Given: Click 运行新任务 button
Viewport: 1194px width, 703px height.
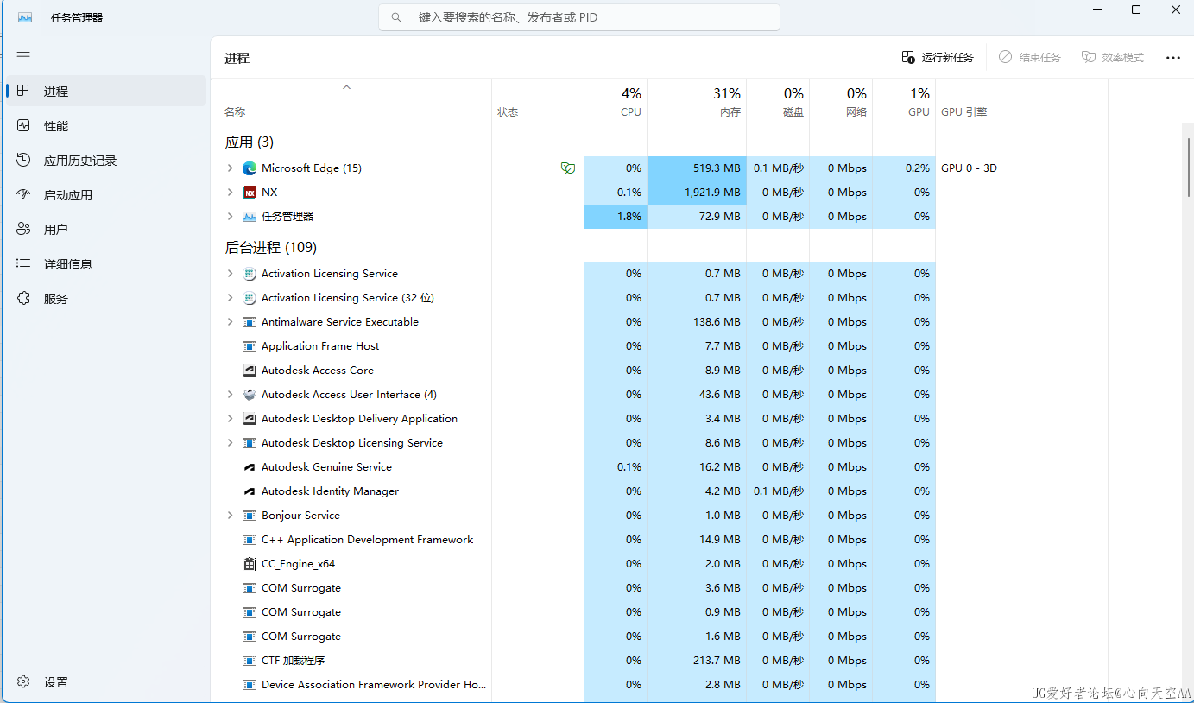Looking at the screenshot, I should [x=938, y=58].
